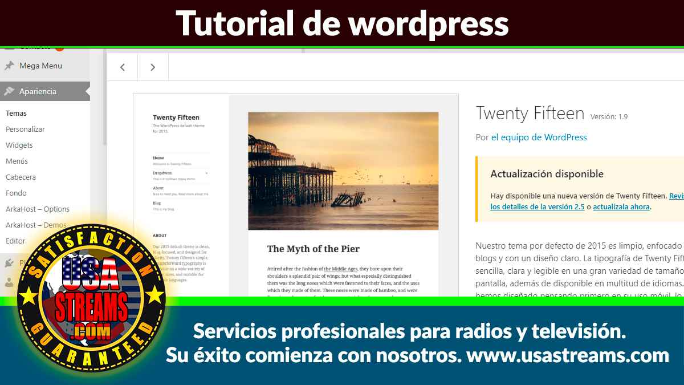Click the Twenty Fifteen theme screenshot preview
Viewport: 684px width, 385px height.
(296, 195)
